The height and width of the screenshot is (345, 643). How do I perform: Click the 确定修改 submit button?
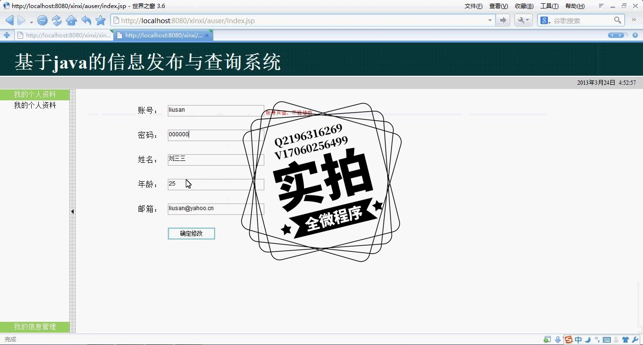191,233
